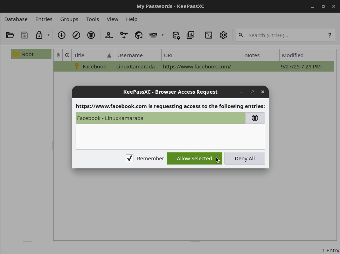
Task: Click the Lock Database padlock icon
Action: tap(39, 35)
